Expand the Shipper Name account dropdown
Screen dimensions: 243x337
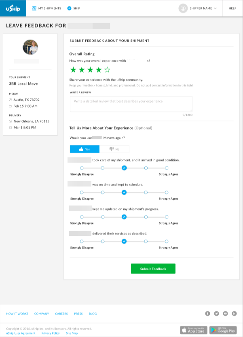pyautogui.click(x=198, y=8)
